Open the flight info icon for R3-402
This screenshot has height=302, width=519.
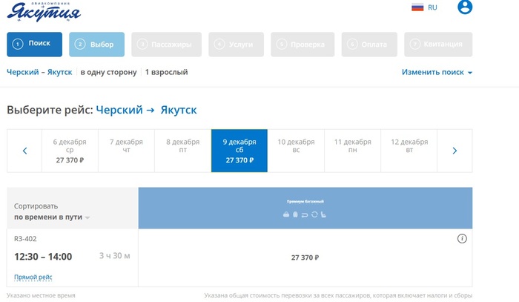[x=462, y=238]
